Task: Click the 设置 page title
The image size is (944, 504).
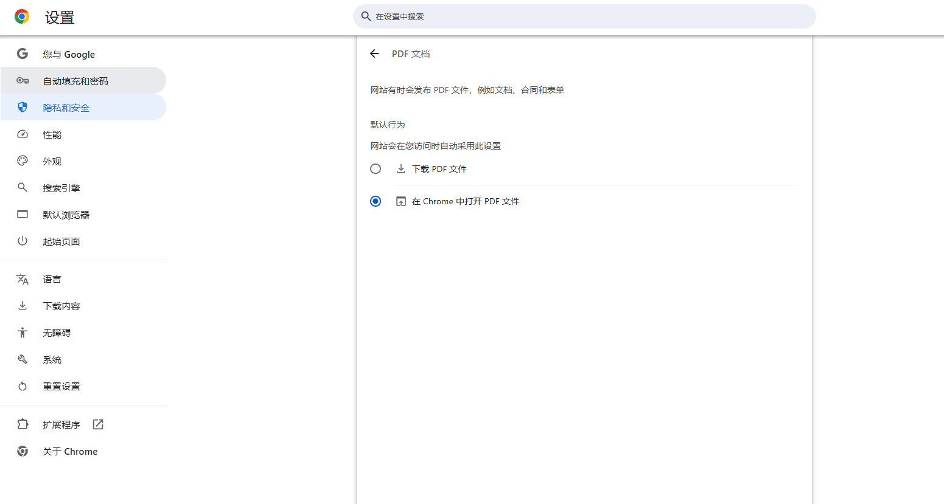Action: tap(60, 18)
